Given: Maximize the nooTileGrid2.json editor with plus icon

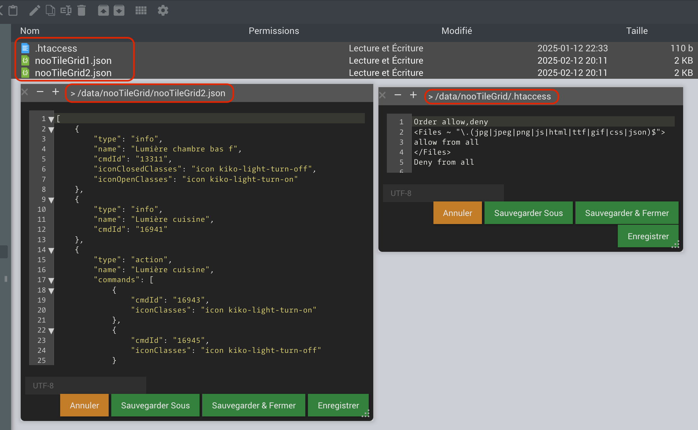Looking at the screenshot, I should (x=56, y=92).
